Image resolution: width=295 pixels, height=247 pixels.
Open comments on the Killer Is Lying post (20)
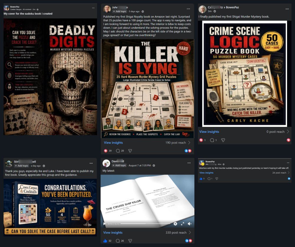pyautogui.click(x=120, y=151)
